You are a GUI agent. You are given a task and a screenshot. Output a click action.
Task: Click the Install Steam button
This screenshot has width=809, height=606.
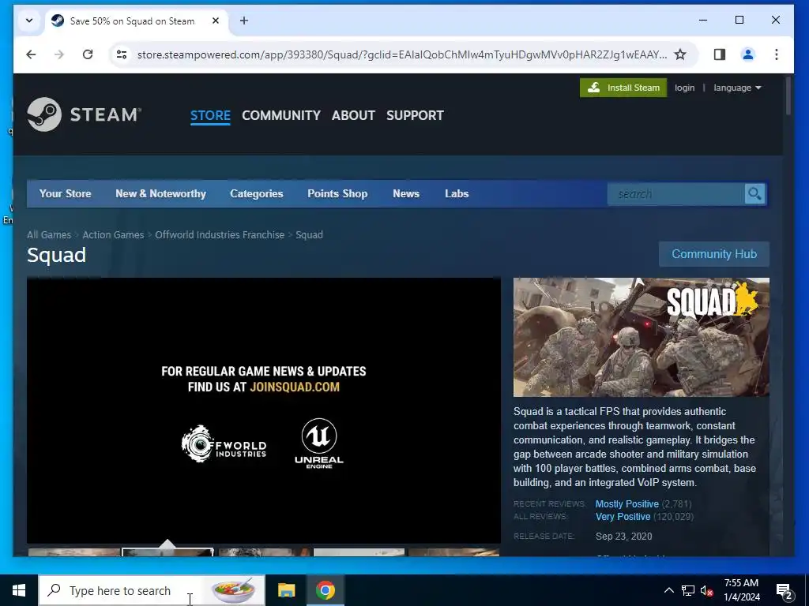[623, 88]
